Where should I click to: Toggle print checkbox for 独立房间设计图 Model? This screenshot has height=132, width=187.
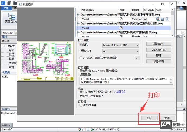click(x=121, y=28)
